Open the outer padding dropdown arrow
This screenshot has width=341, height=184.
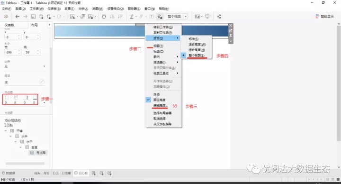(x=45, y=102)
